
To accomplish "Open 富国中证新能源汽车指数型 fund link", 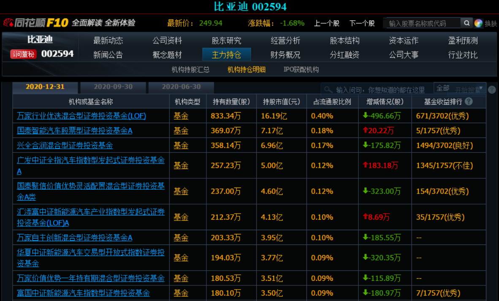I will click(83, 293).
